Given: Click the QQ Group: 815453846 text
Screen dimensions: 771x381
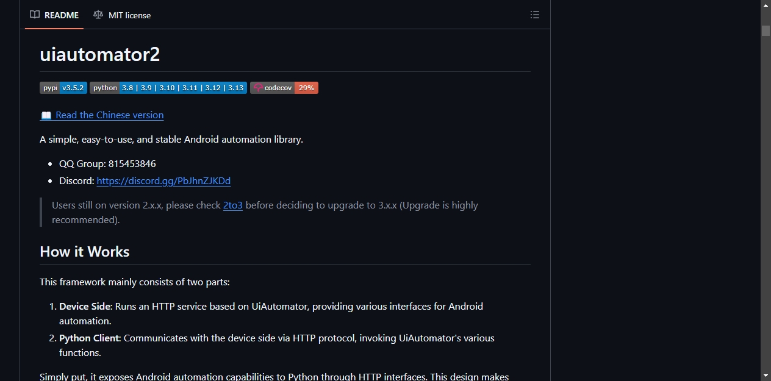Looking at the screenshot, I should (x=107, y=164).
